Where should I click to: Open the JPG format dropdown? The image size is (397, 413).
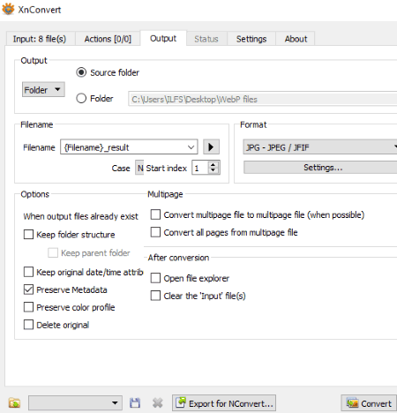pyautogui.click(x=320, y=147)
